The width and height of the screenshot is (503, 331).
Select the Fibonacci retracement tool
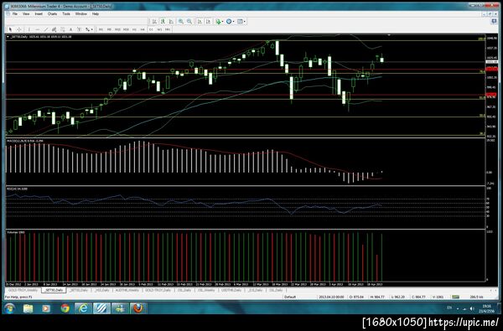click(x=62, y=29)
